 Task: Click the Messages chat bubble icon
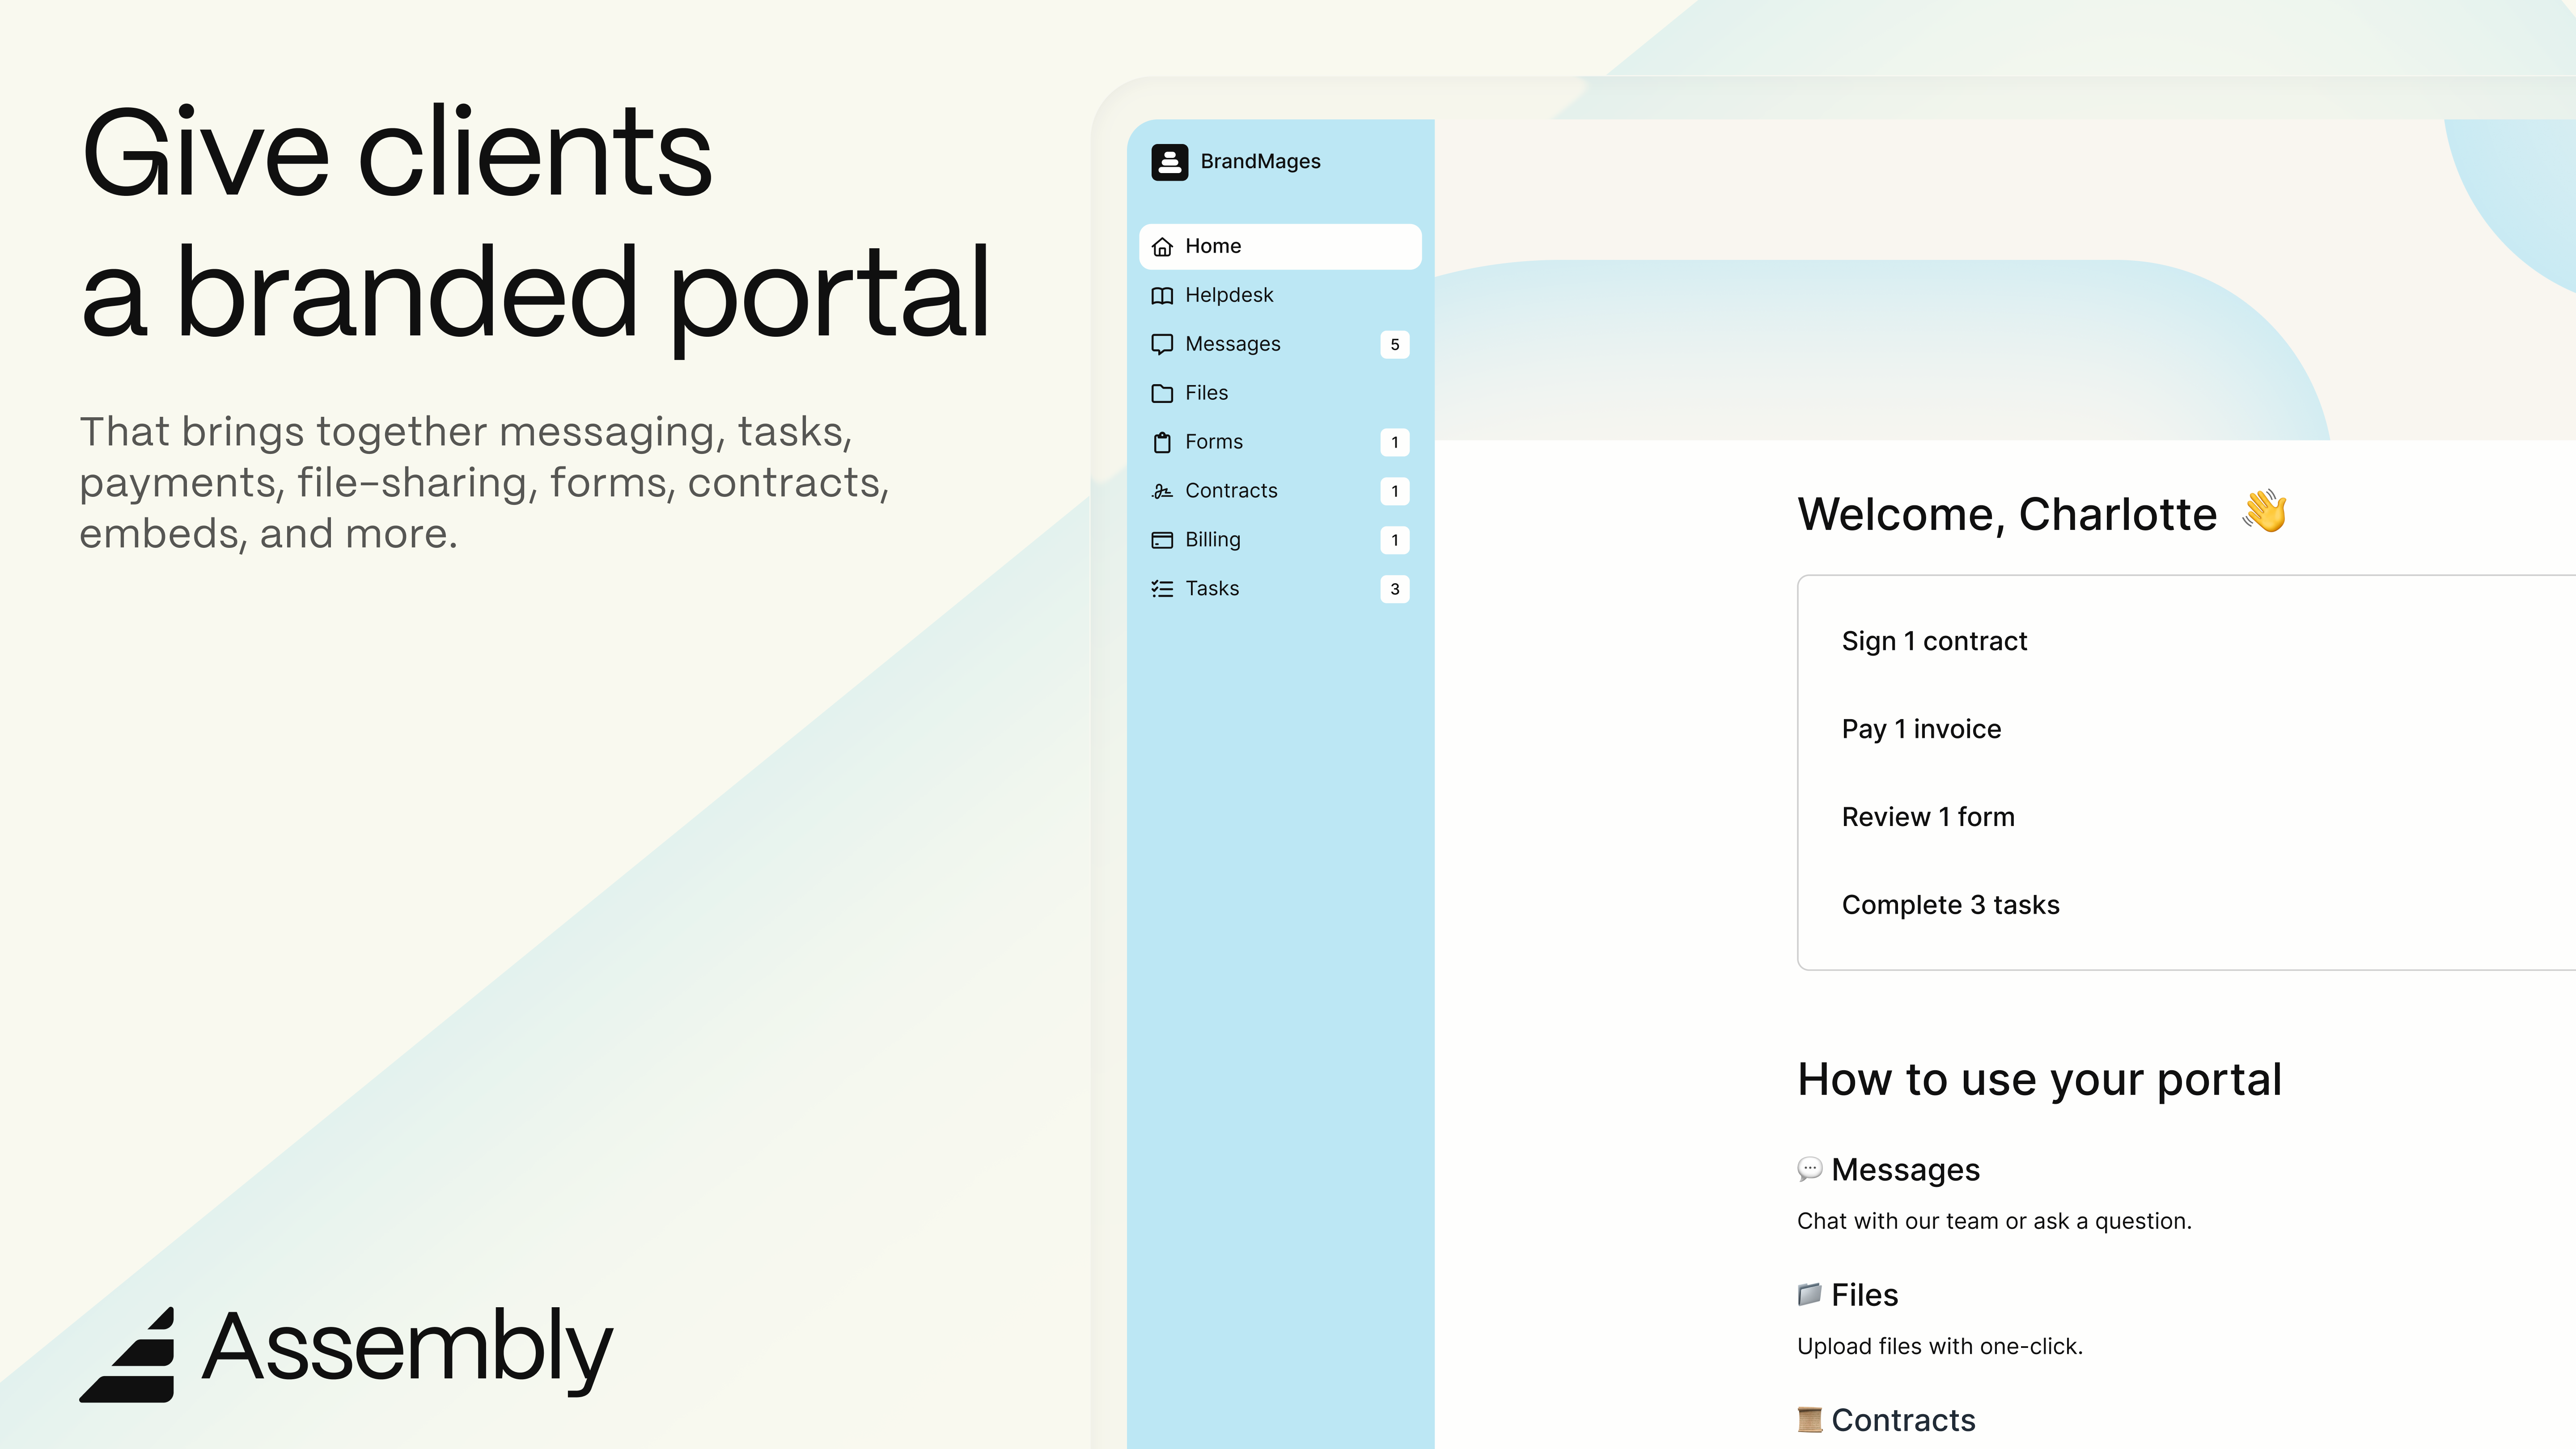click(1162, 344)
